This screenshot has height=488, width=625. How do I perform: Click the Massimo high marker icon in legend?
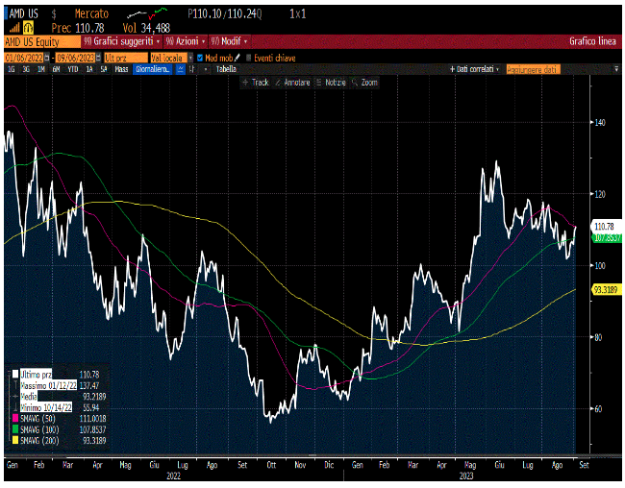coord(15,385)
